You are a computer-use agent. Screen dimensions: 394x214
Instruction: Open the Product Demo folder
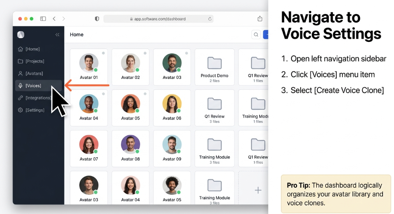(214, 67)
